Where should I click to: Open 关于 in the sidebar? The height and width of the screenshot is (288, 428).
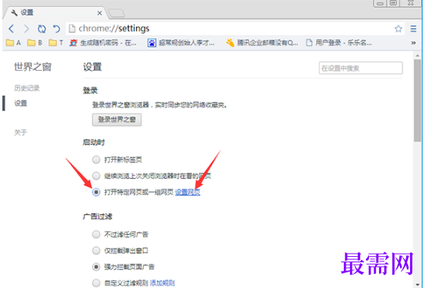click(x=21, y=132)
